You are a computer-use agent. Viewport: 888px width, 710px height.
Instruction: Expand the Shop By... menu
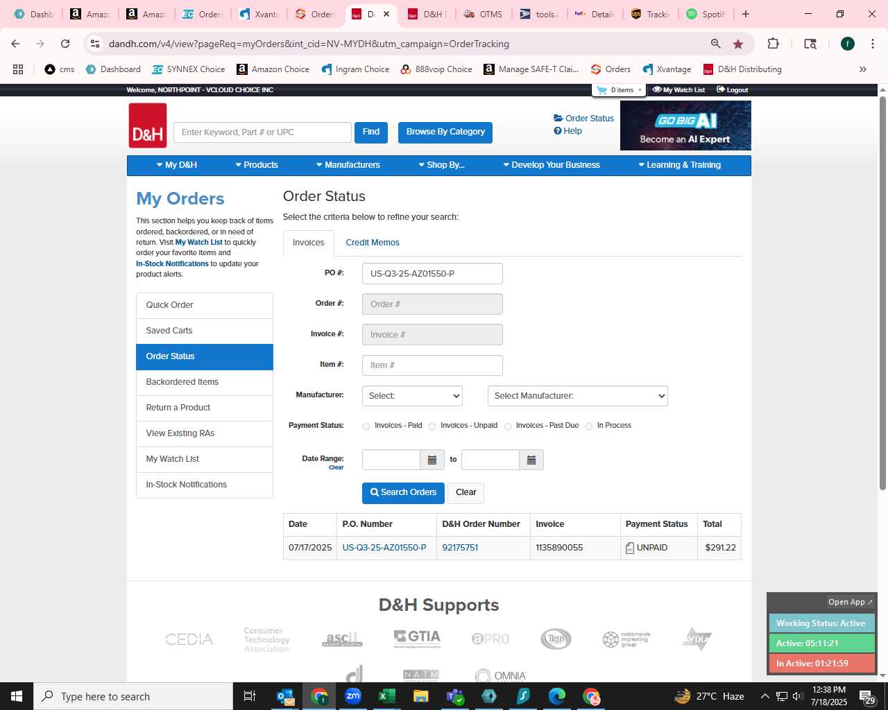[x=441, y=165]
